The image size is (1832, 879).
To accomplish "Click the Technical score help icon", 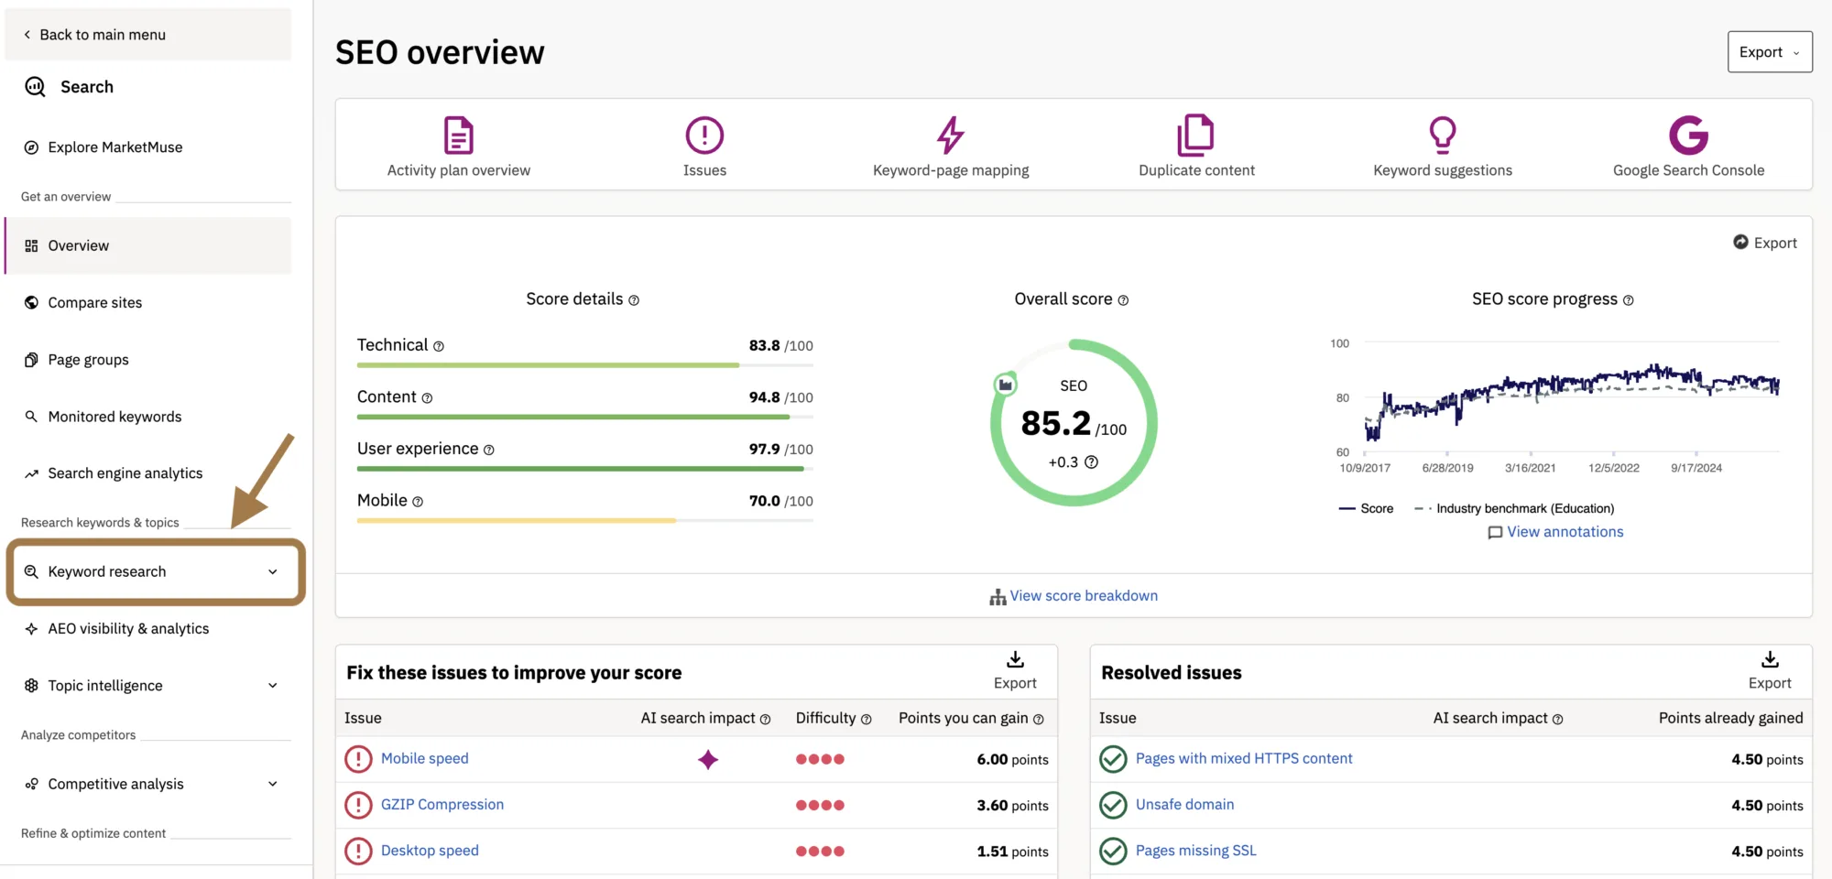I will pyautogui.click(x=439, y=346).
